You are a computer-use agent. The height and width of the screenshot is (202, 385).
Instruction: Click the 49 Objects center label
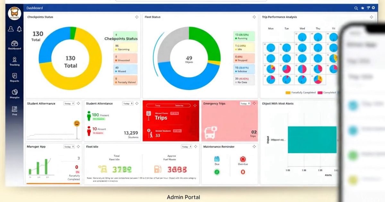(x=189, y=59)
